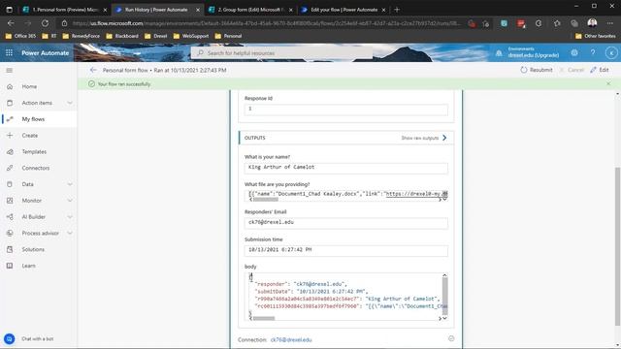The image size is (621, 349).
Task: Click the Submission time value field
Action: [x=345, y=250]
